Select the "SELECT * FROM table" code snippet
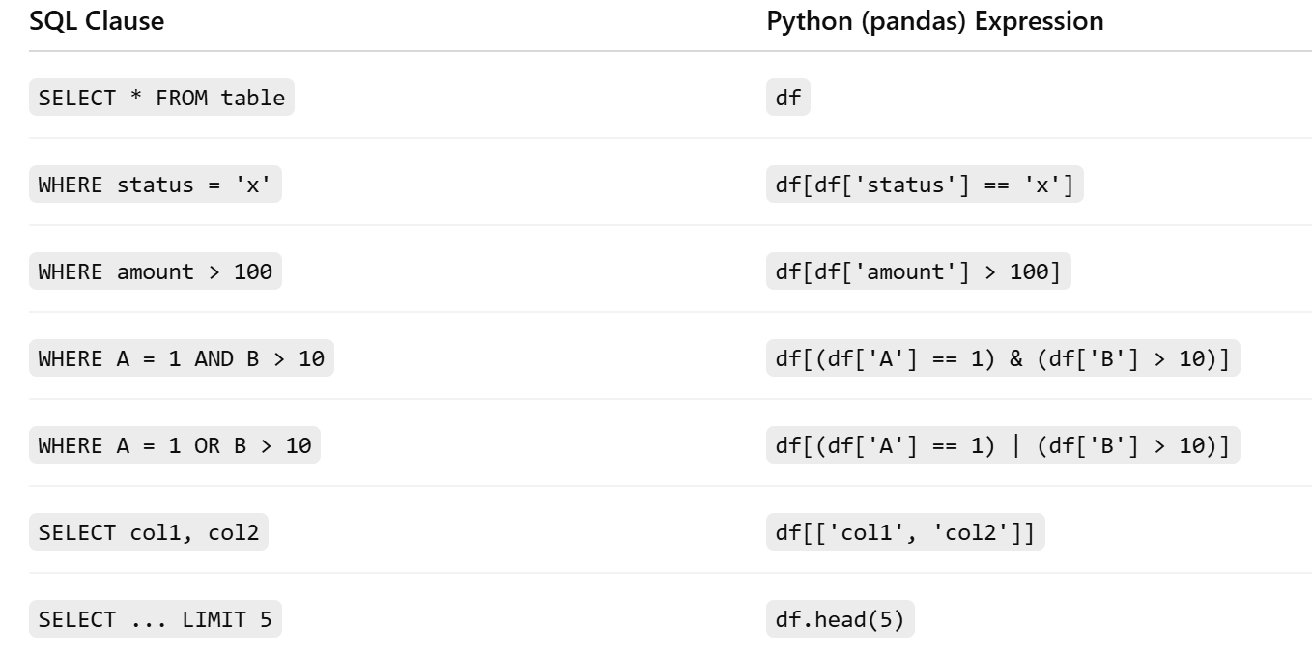 click(161, 98)
